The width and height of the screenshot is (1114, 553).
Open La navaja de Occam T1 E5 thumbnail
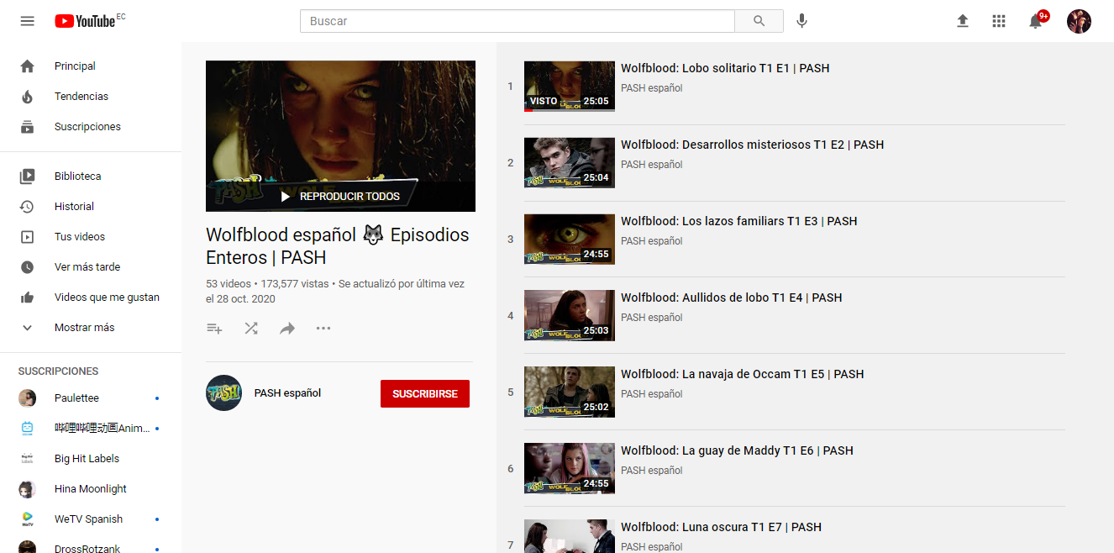570,392
